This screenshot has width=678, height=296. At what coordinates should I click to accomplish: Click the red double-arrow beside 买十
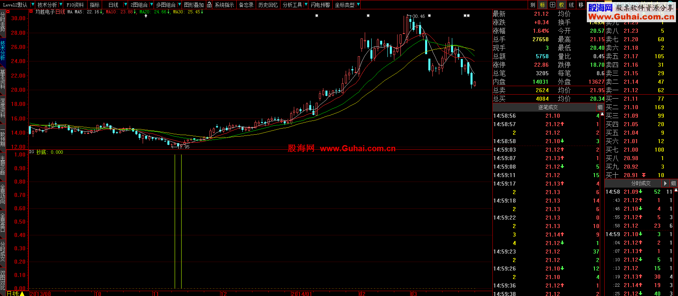[x=644, y=175]
